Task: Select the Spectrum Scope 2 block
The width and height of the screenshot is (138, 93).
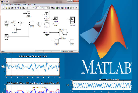Action: 56,20
